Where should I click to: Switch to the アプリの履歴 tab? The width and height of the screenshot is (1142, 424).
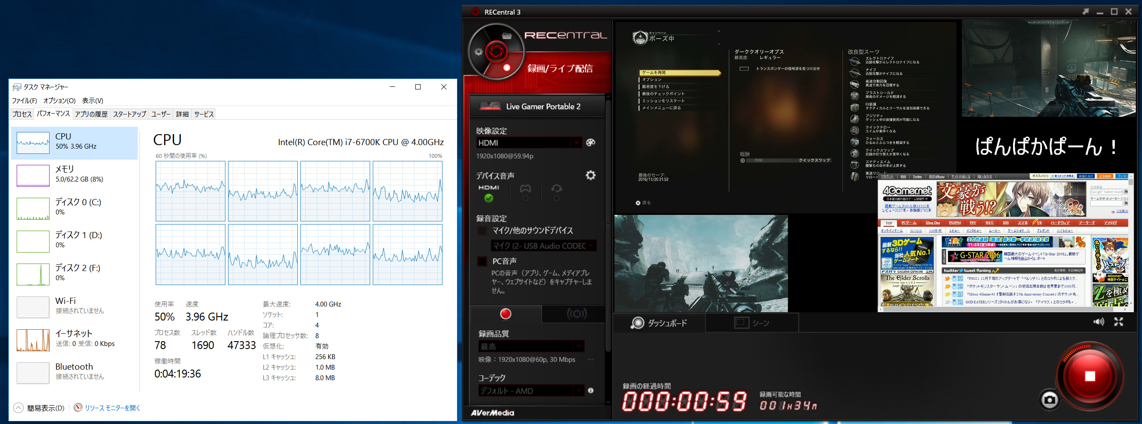[x=91, y=114]
